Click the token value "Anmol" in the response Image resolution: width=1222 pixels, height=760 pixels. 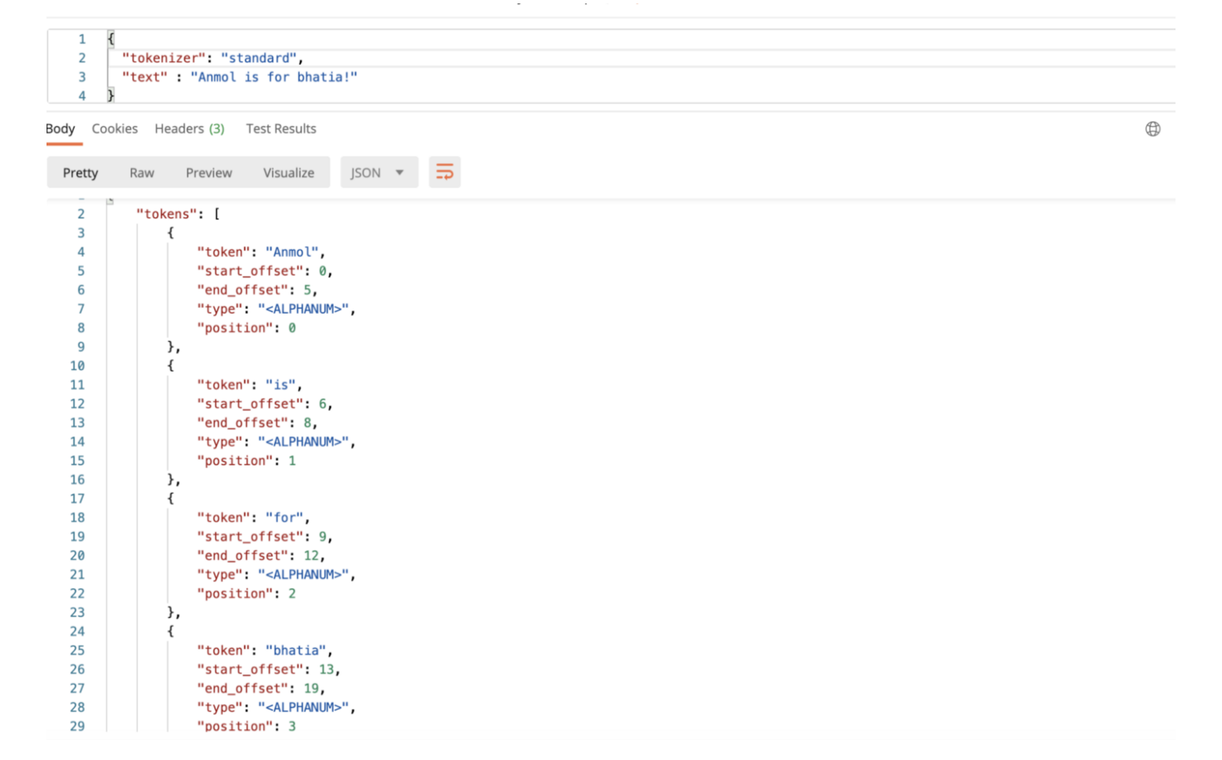[290, 251]
